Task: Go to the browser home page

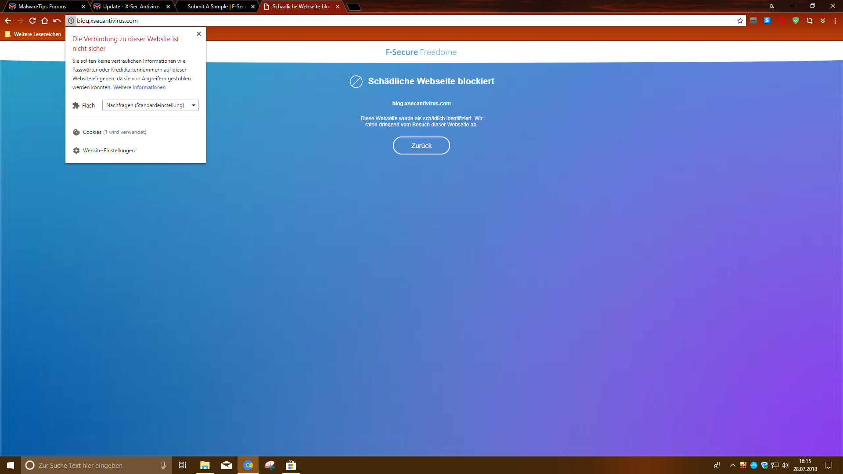Action: tap(45, 21)
